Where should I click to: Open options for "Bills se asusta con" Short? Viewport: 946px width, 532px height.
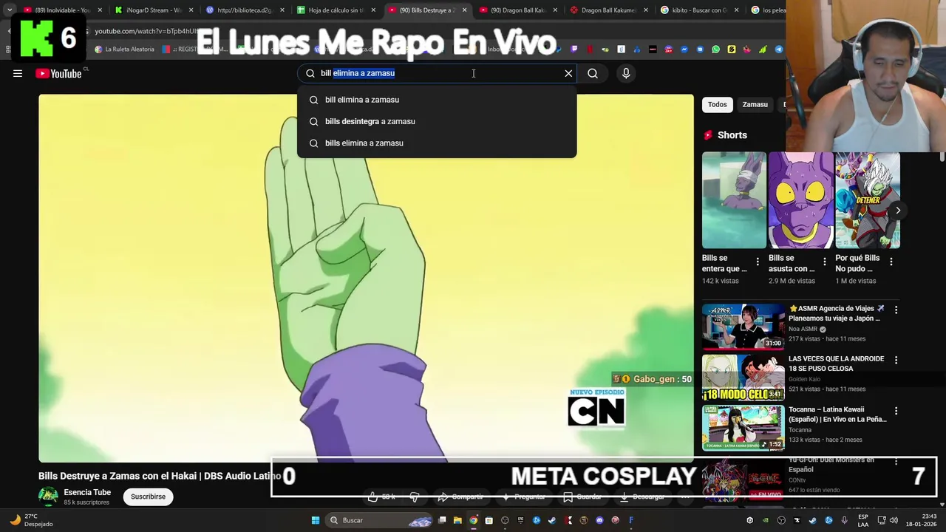824,262
